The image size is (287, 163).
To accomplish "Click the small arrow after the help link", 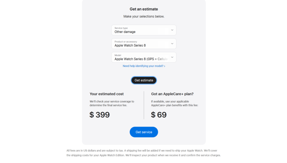I will [x=164, y=66].
